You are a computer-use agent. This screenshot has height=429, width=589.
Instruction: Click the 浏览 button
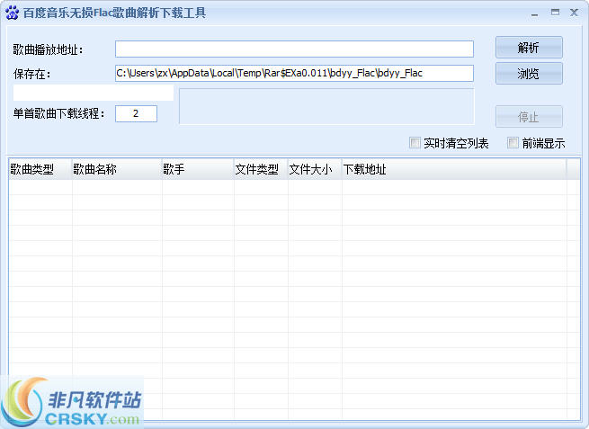tap(529, 73)
